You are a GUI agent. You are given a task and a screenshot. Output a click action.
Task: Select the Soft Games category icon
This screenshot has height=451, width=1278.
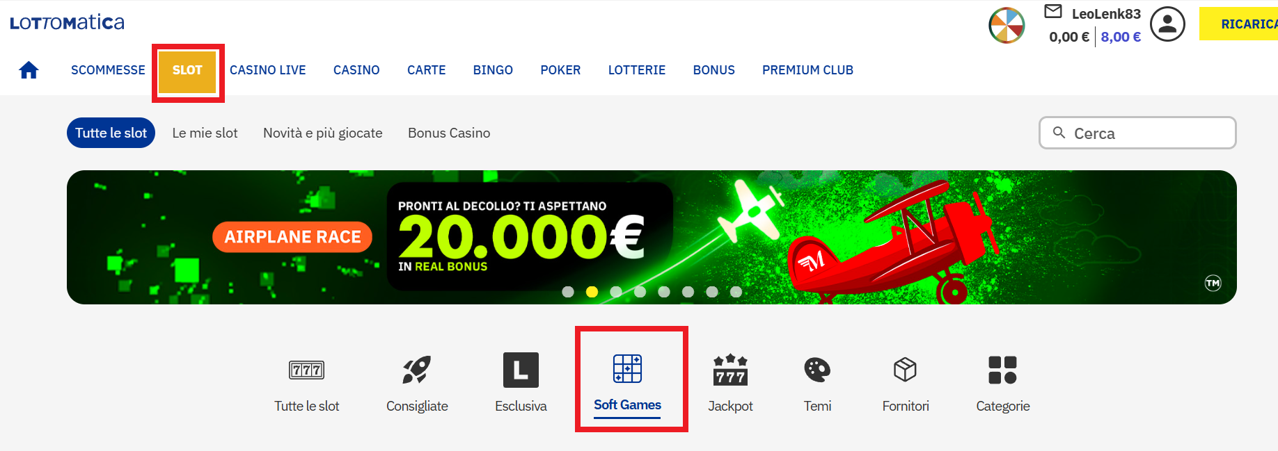click(627, 368)
